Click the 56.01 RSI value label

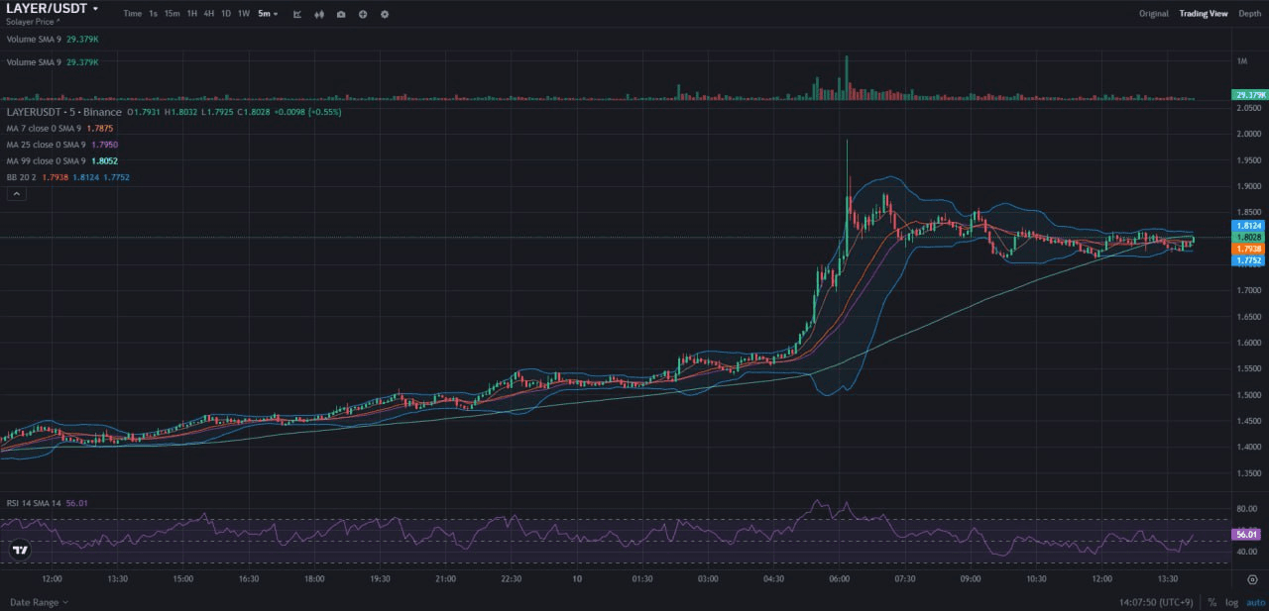coord(1246,534)
